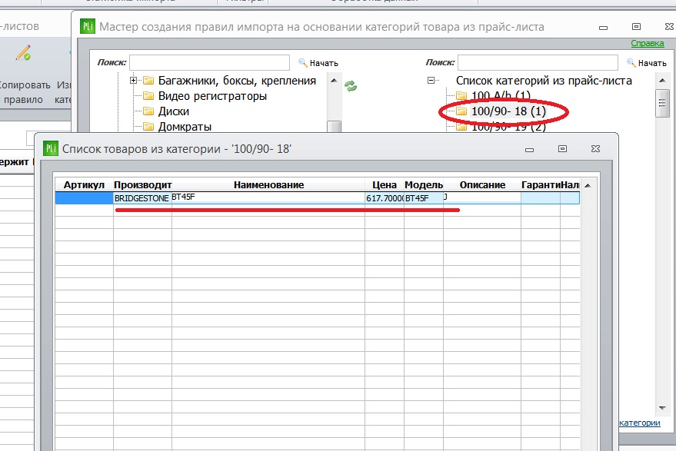Minimize the Список товаров из категории window
The height and width of the screenshot is (451, 676).
(529, 149)
